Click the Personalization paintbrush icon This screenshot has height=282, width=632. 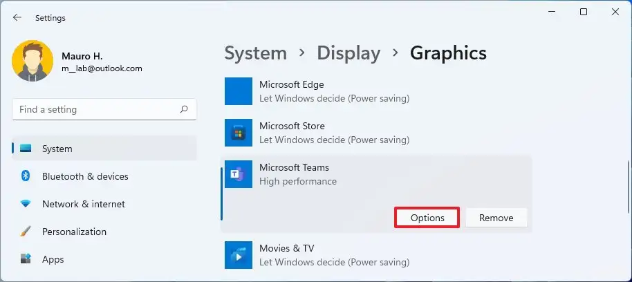26,232
